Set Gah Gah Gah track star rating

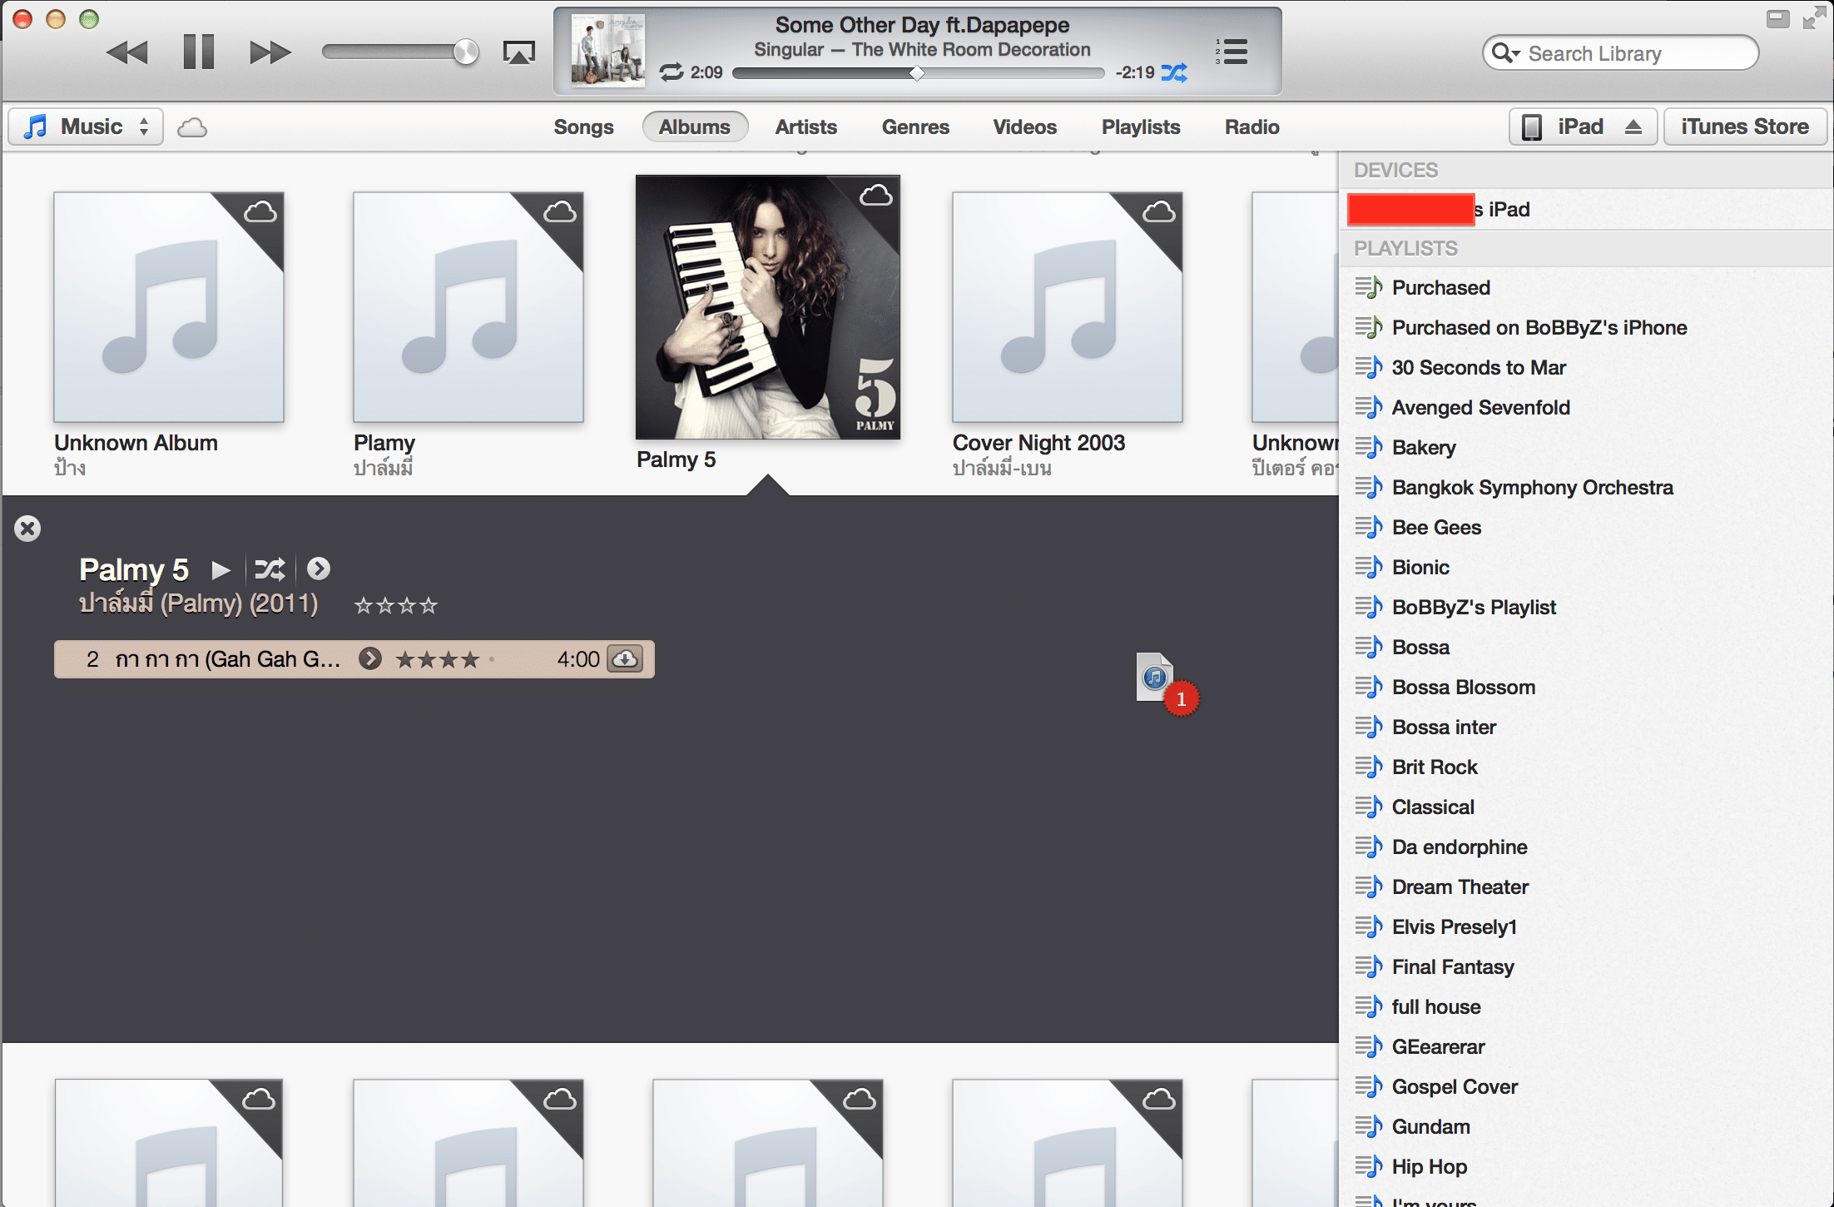[x=438, y=660]
